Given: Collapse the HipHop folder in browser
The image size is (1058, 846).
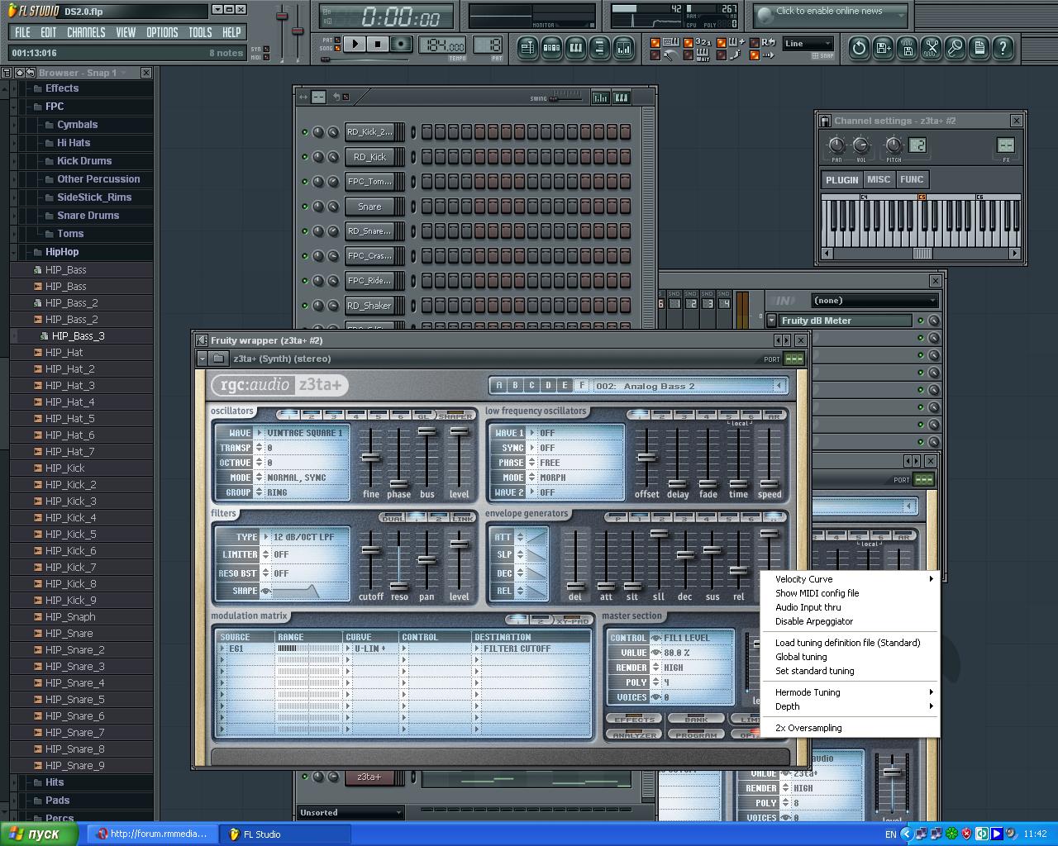Looking at the screenshot, I should (62, 252).
